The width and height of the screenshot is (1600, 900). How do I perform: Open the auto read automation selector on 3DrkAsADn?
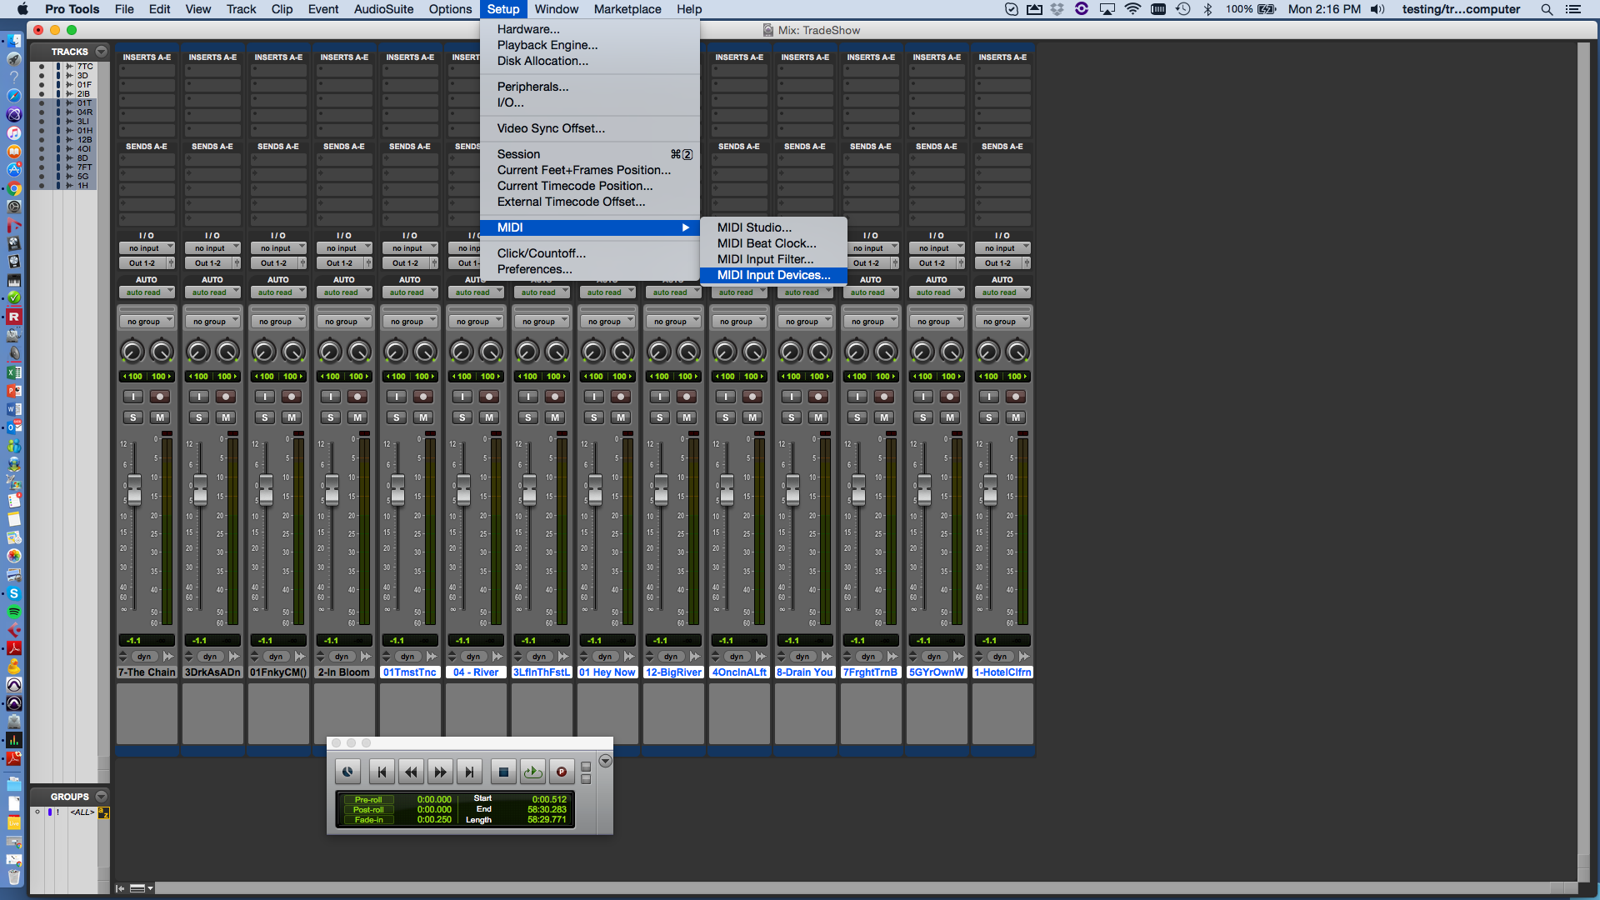(212, 292)
